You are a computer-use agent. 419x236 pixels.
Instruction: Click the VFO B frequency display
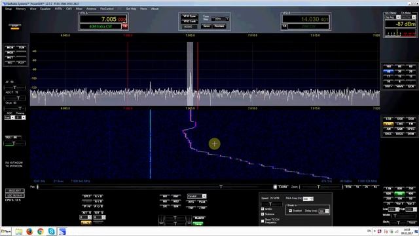click(x=306, y=19)
